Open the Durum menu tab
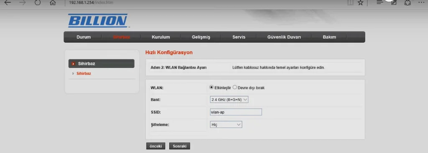This screenshot has height=153, width=428. click(x=84, y=37)
